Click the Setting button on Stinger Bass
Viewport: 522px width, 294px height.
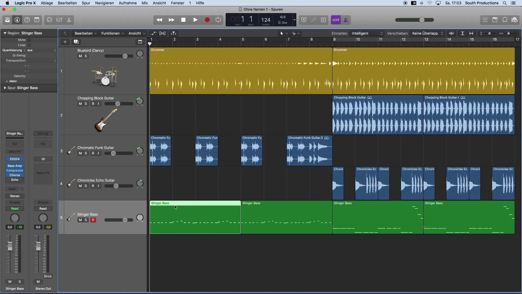click(x=43, y=133)
